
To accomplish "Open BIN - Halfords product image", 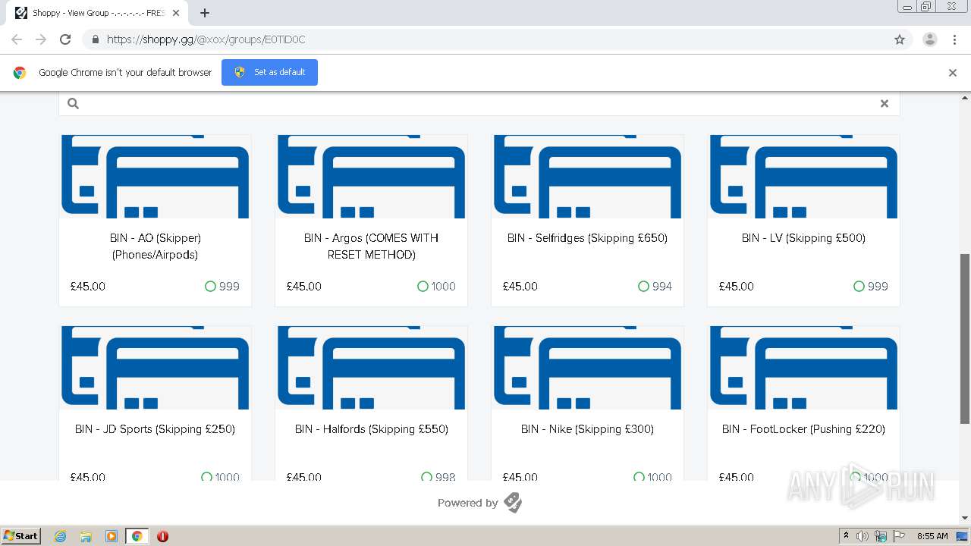I will (x=372, y=368).
